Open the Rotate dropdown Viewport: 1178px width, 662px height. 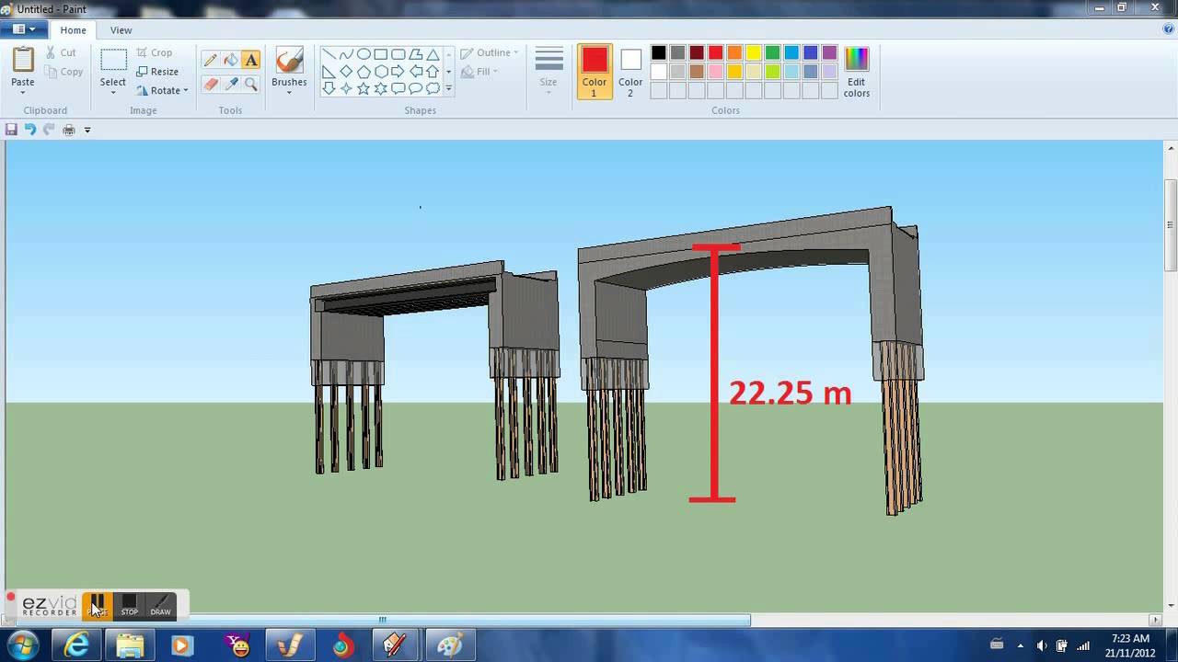click(163, 90)
